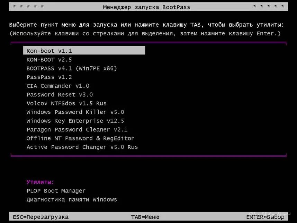Click TAB=Меню in the bottom bar

tap(145, 217)
